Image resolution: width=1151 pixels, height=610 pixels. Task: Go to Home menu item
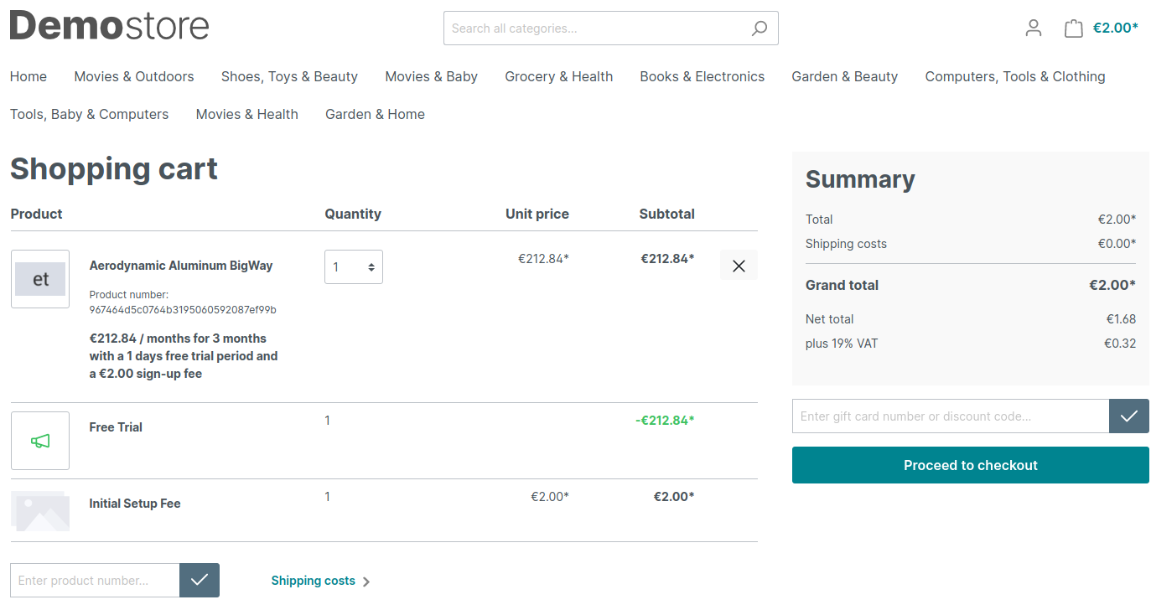point(29,76)
